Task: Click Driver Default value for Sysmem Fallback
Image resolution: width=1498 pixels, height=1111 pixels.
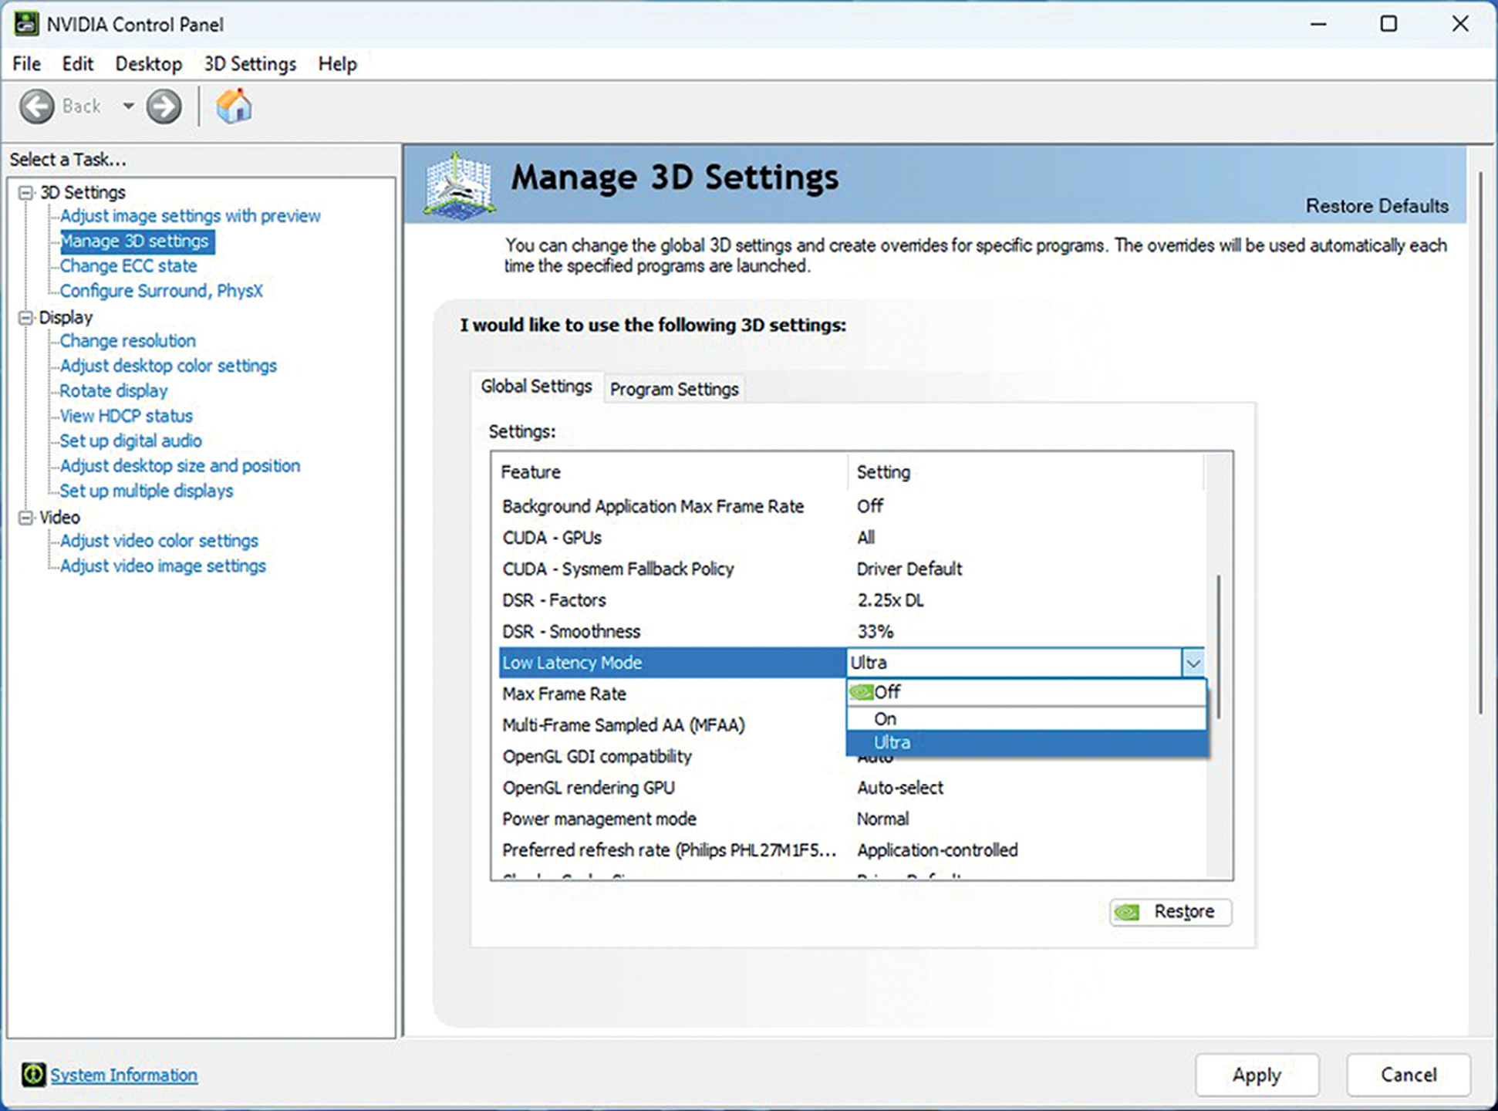Action: (909, 569)
